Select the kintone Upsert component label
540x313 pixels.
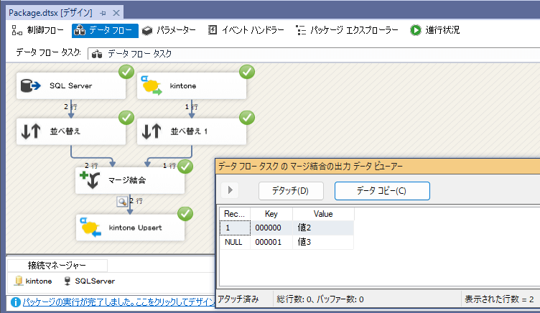point(135,228)
